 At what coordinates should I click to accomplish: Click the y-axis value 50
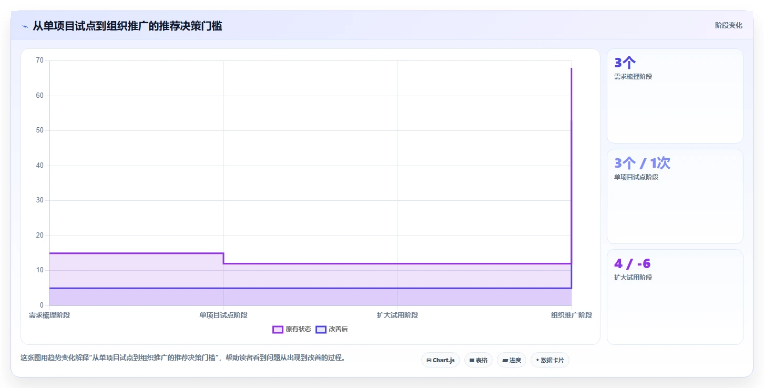point(40,130)
